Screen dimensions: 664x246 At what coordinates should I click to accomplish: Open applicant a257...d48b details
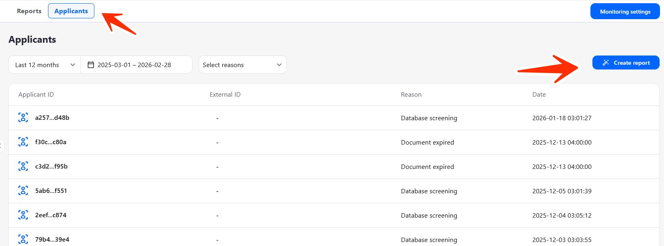(x=52, y=118)
